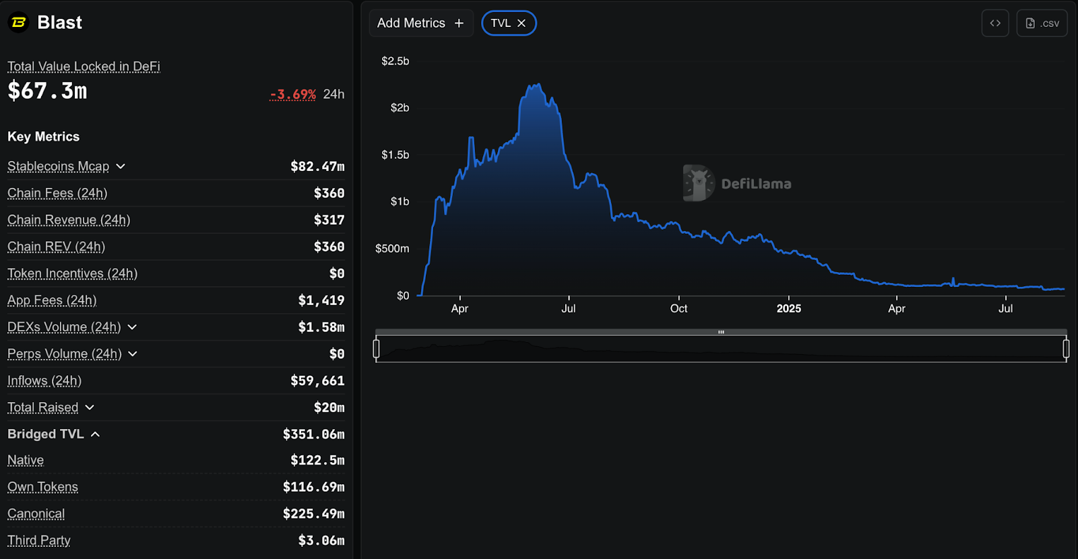The width and height of the screenshot is (1078, 559).
Task: Click the $1,419 App Fees value
Action: point(321,300)
